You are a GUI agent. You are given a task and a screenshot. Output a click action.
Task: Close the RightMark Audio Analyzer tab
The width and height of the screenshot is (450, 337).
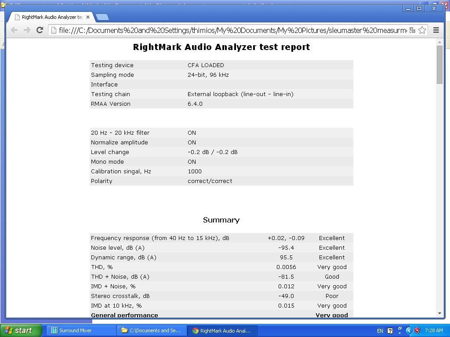pyautogui.click(x=88, y=17)
